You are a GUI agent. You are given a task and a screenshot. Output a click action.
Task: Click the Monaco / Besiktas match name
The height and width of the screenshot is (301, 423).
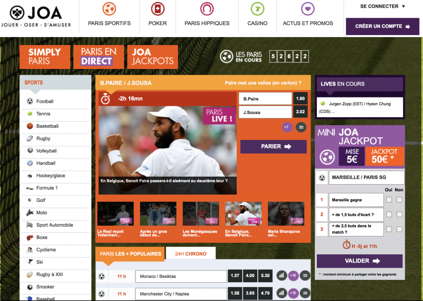tap(181, 276)
